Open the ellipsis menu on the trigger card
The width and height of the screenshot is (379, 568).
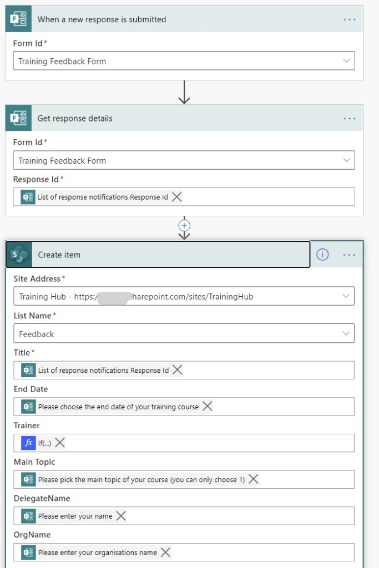[349, 19]
